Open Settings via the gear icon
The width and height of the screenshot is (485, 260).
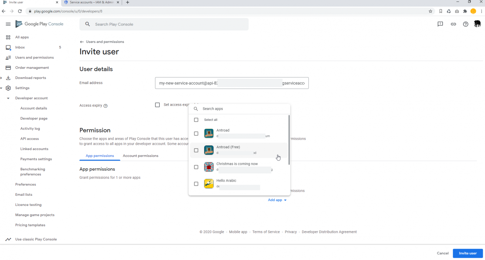click(x=8, y=88)
